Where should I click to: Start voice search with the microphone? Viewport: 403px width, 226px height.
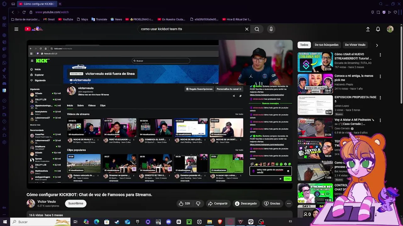271,29
